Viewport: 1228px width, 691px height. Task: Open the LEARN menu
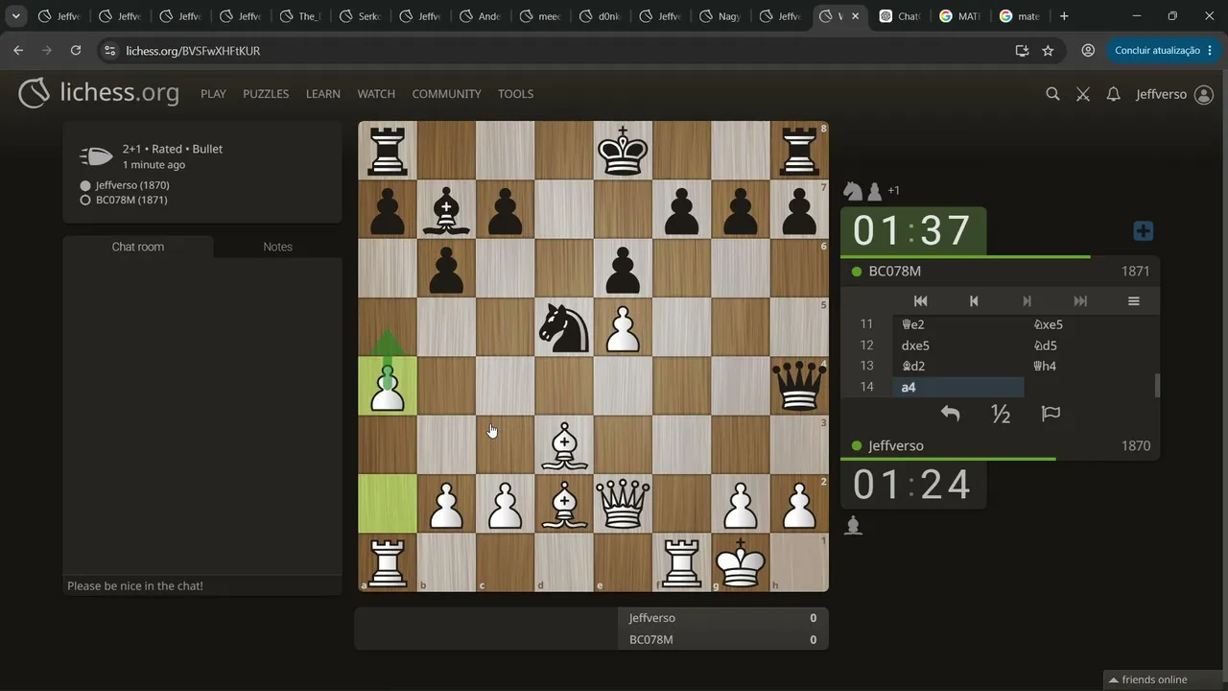click(x=323, y=94)
